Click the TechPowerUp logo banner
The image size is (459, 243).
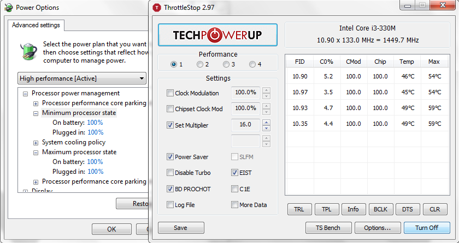(x=217, y=35)
